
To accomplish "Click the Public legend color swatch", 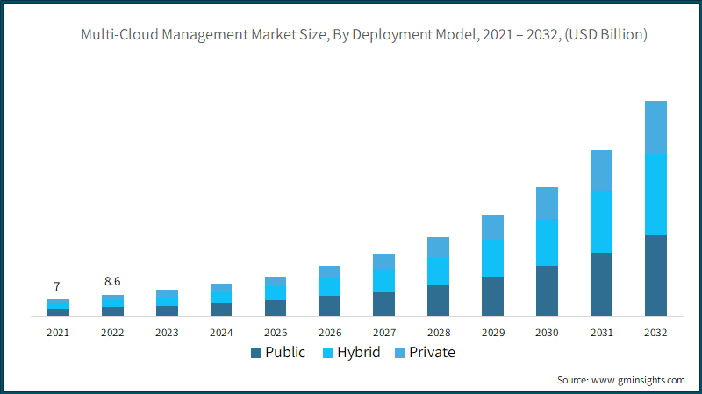I will tap(255, 354).
